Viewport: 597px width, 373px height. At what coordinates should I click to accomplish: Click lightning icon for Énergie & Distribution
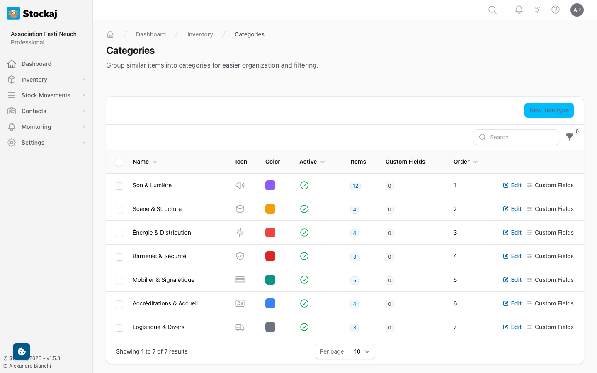240,233
